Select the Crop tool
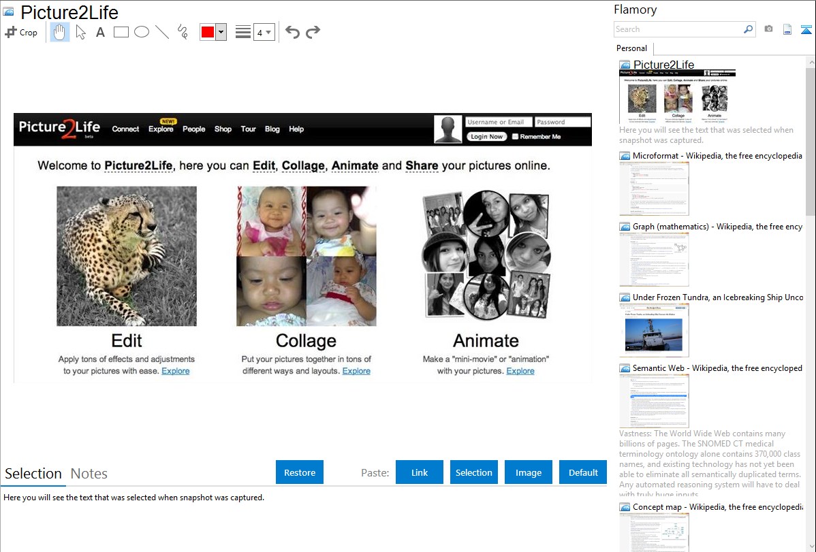 click(x=21, y=32)
